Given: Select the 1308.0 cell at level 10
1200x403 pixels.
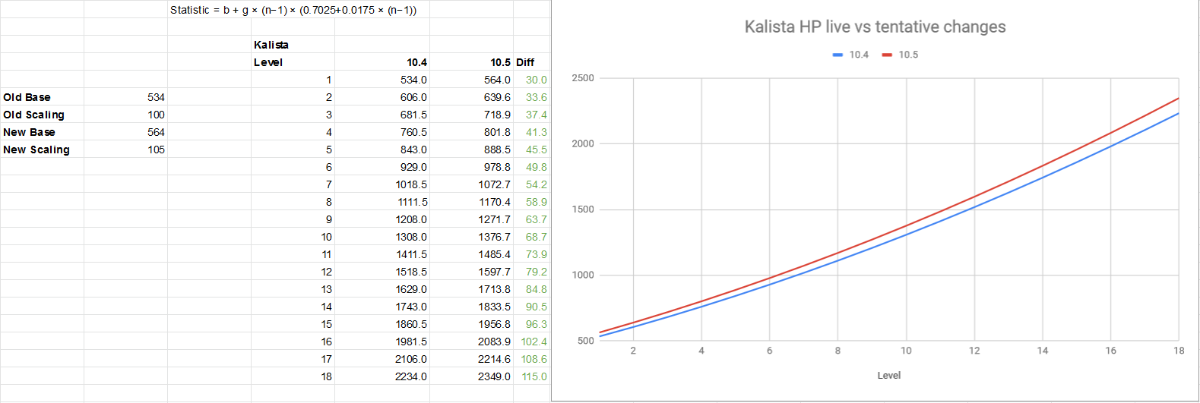Looking at the screenshot, I should 382,237.
